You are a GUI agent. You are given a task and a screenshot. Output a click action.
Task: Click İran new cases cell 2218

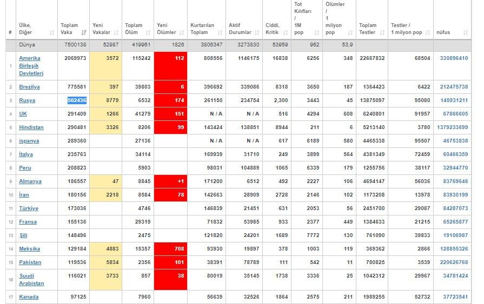pos(105,195)
